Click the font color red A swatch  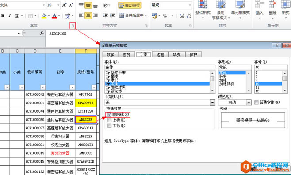(54, 16)
